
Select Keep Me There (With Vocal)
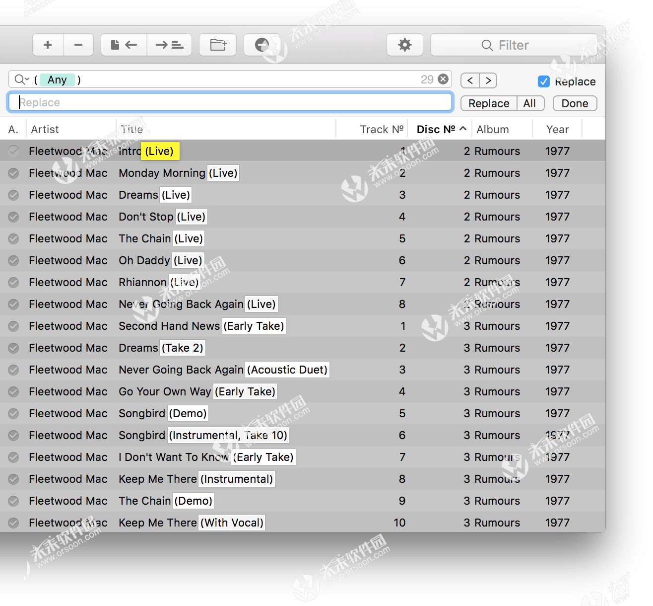click(x=191, y=523)
